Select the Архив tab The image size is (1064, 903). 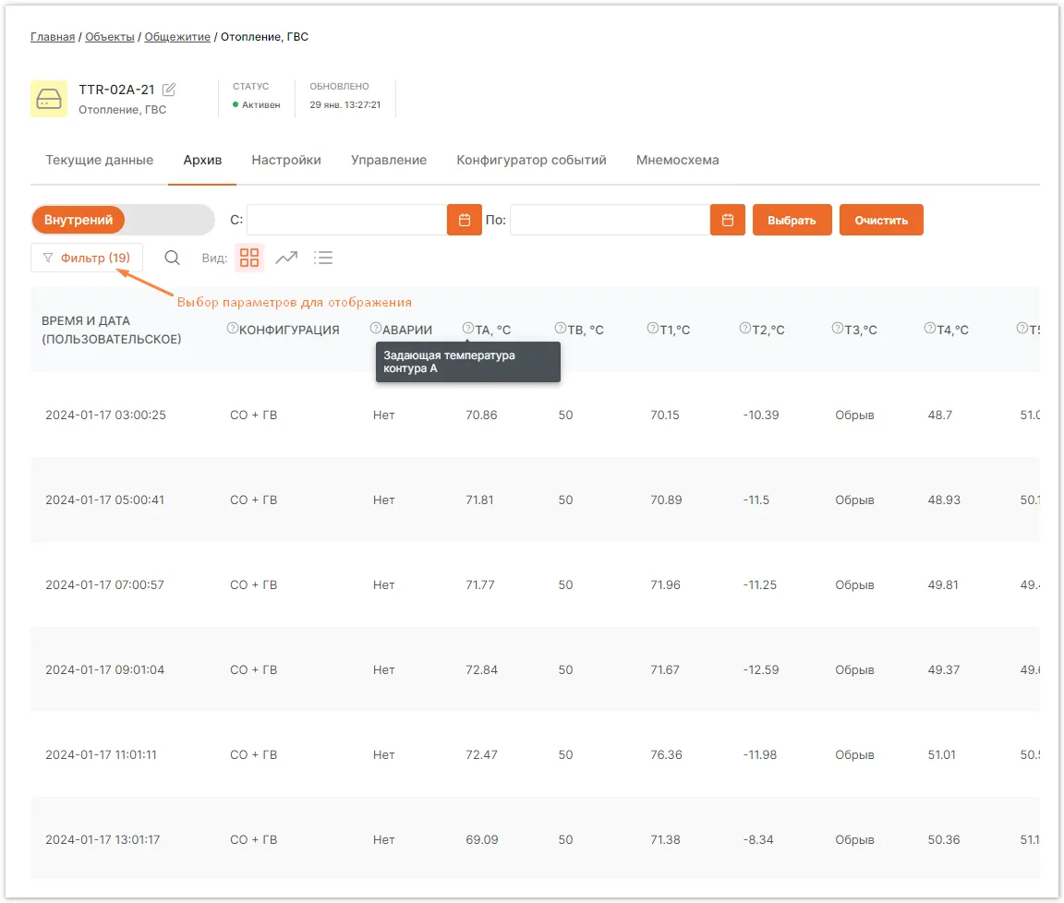click(x=202, y=160)
